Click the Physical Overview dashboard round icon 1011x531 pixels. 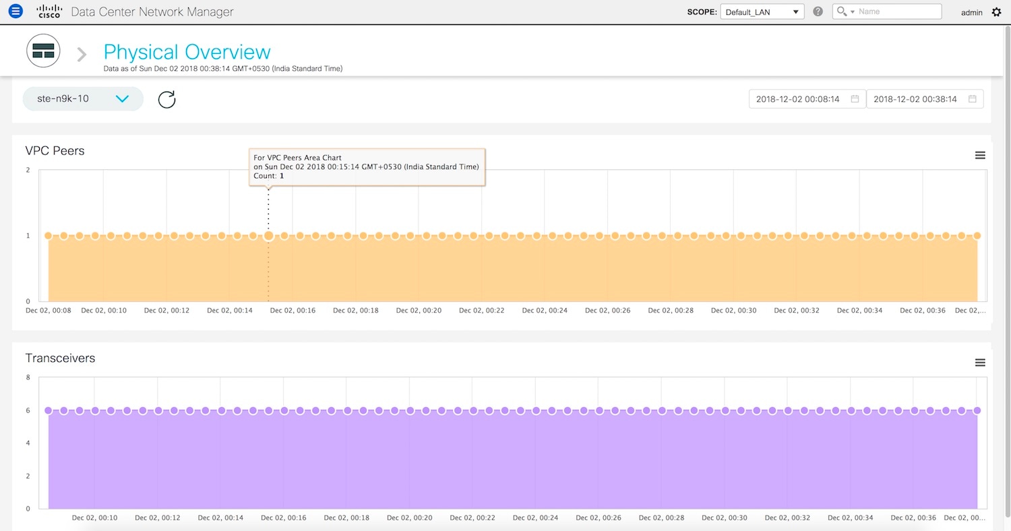coord(43,51)
